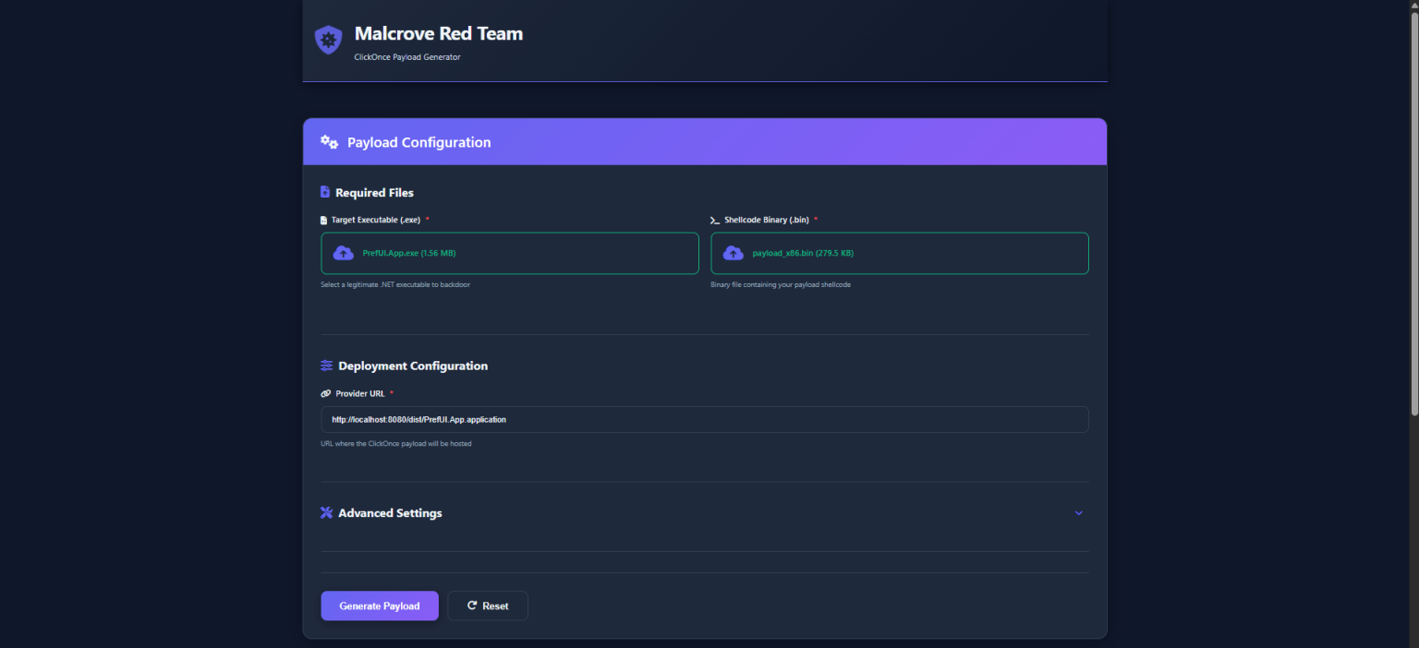1419x648 pixels.
Task: Click the chain link icon beside Provider URL
Action: [325, 393]
